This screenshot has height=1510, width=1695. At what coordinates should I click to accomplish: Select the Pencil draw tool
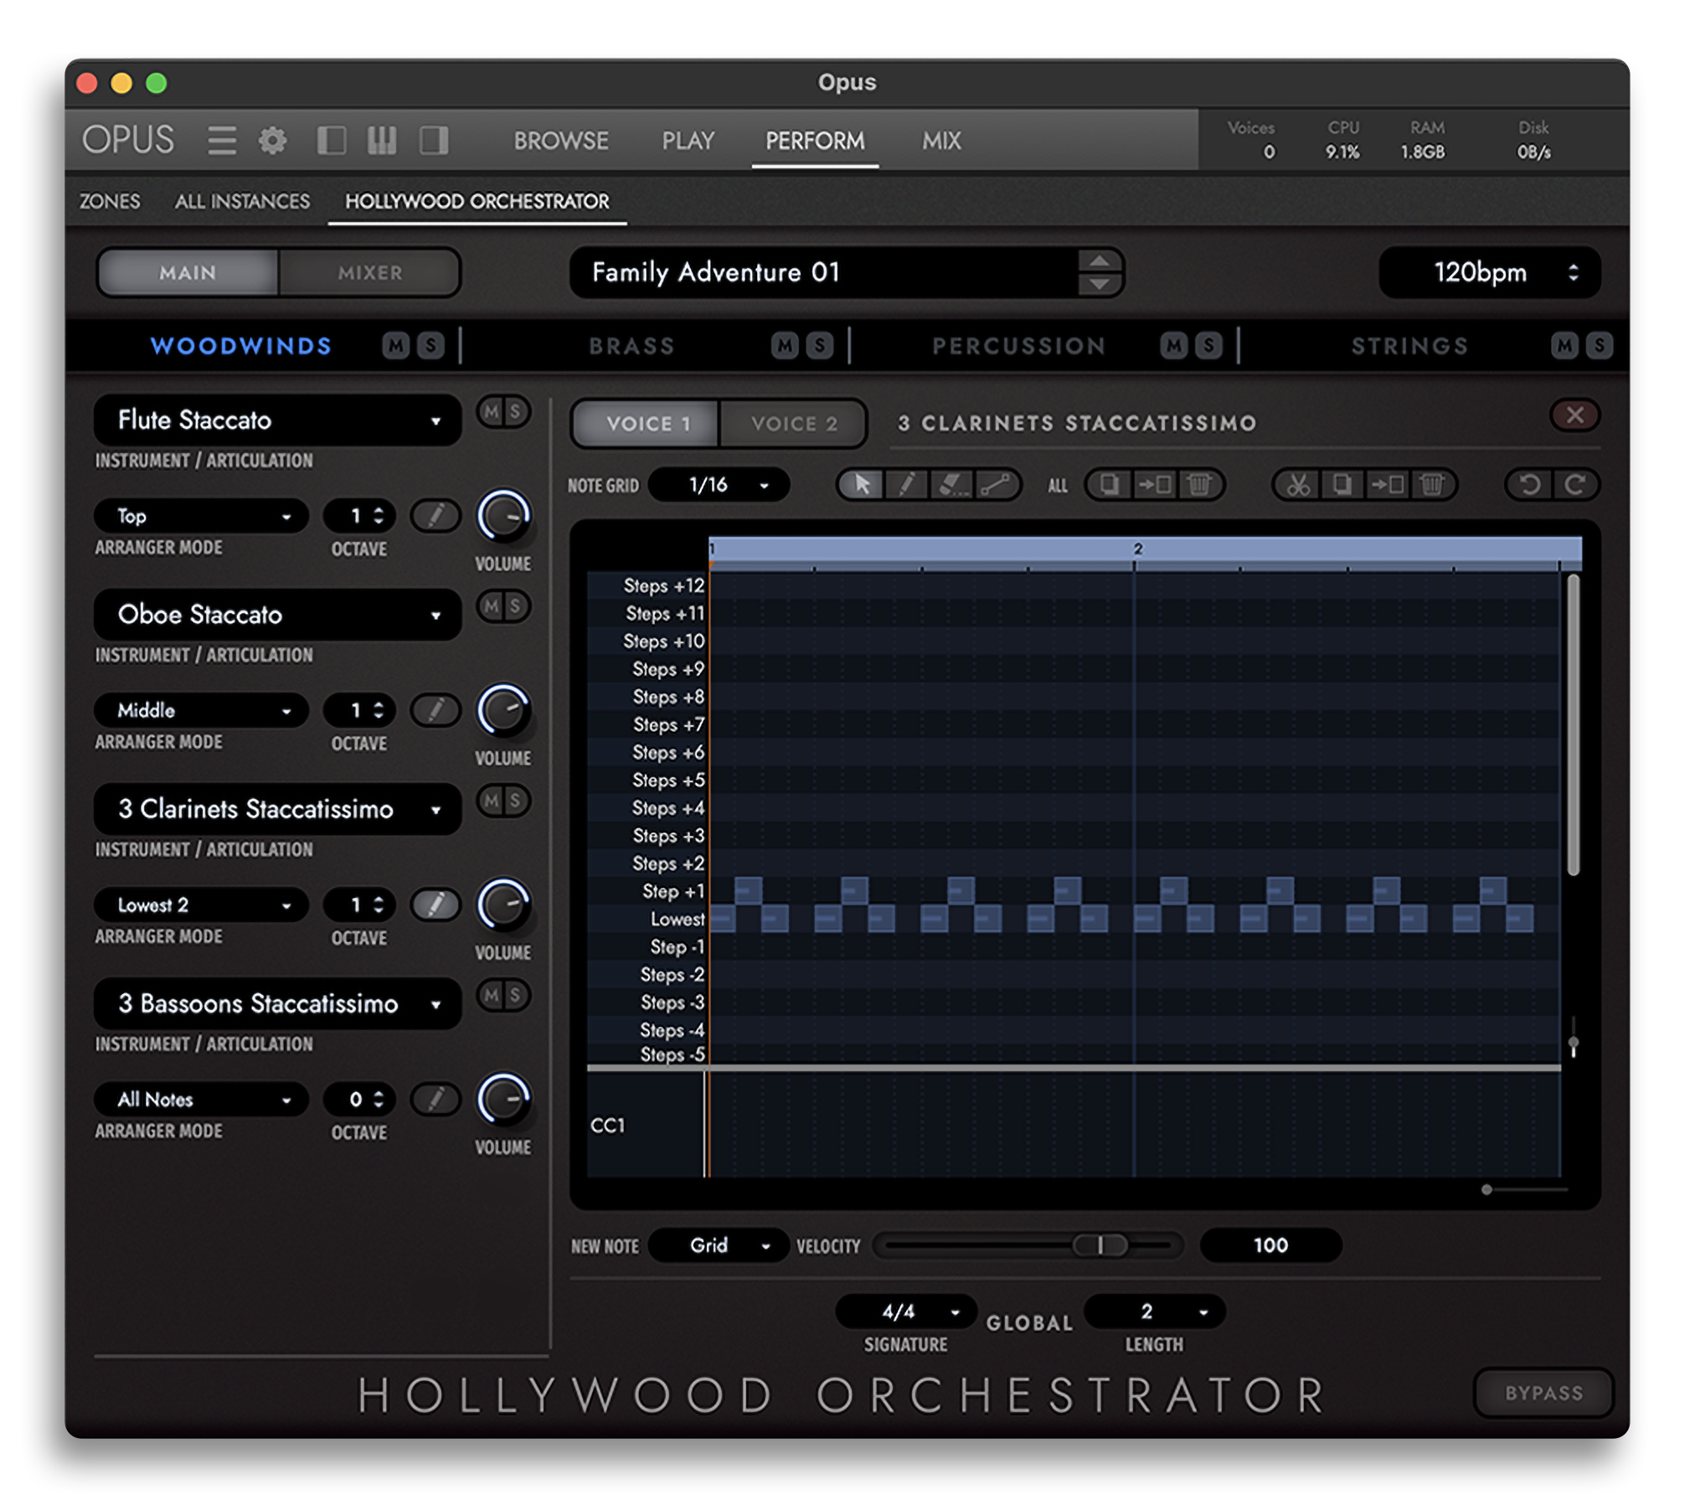[x=907, y=485]
